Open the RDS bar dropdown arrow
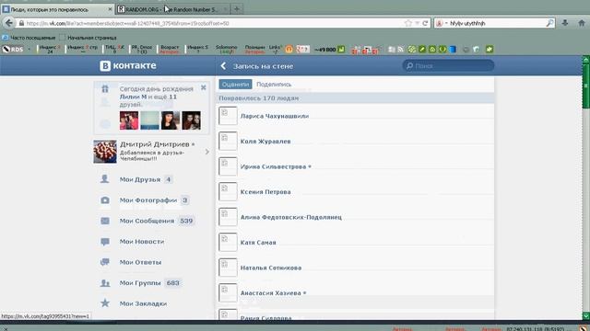 pyautogui.click(x=29, y=49)
